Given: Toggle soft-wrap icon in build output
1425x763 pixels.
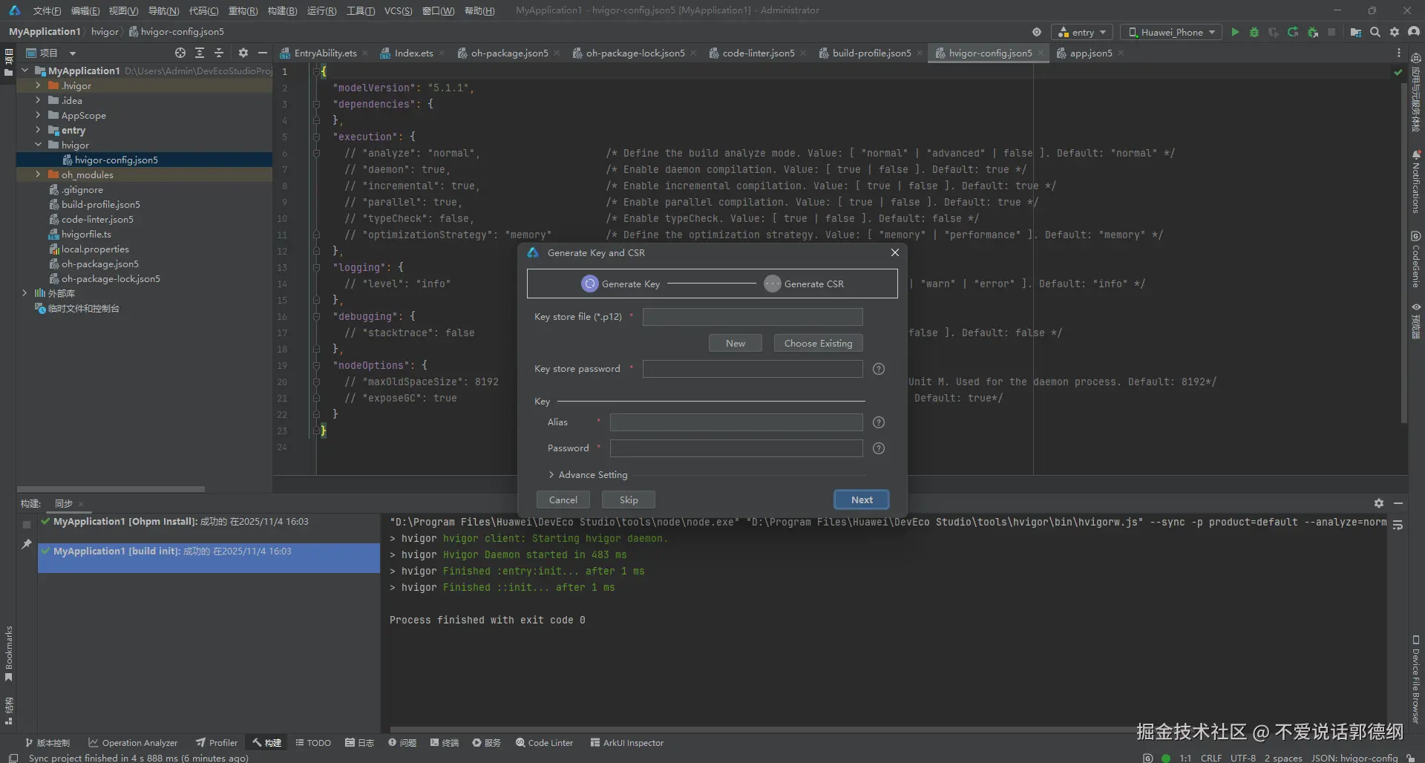Looking at the screenshot, I should pos(1398,525).
